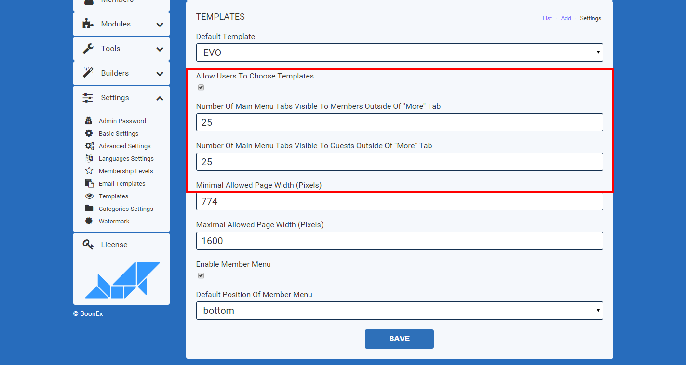Click the Maximal Allowed Page Width field
The image size is (686, 365).
(x=399, y=241)
